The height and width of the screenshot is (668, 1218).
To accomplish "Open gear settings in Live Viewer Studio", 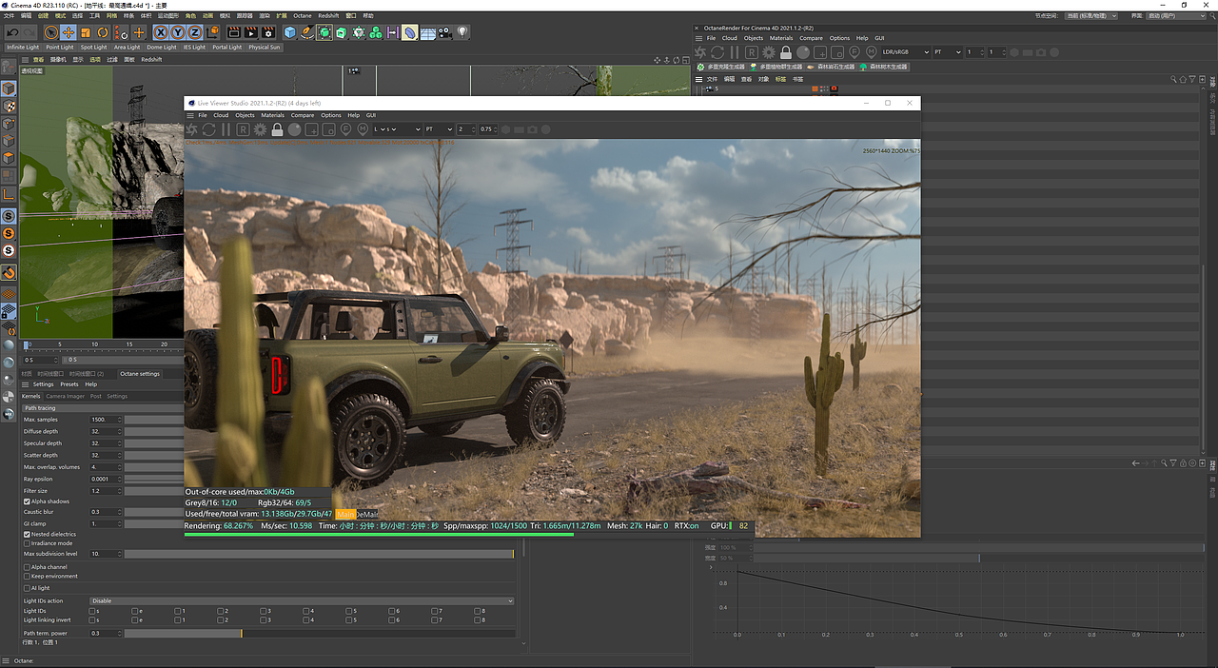I will click(x=260, y=128).
